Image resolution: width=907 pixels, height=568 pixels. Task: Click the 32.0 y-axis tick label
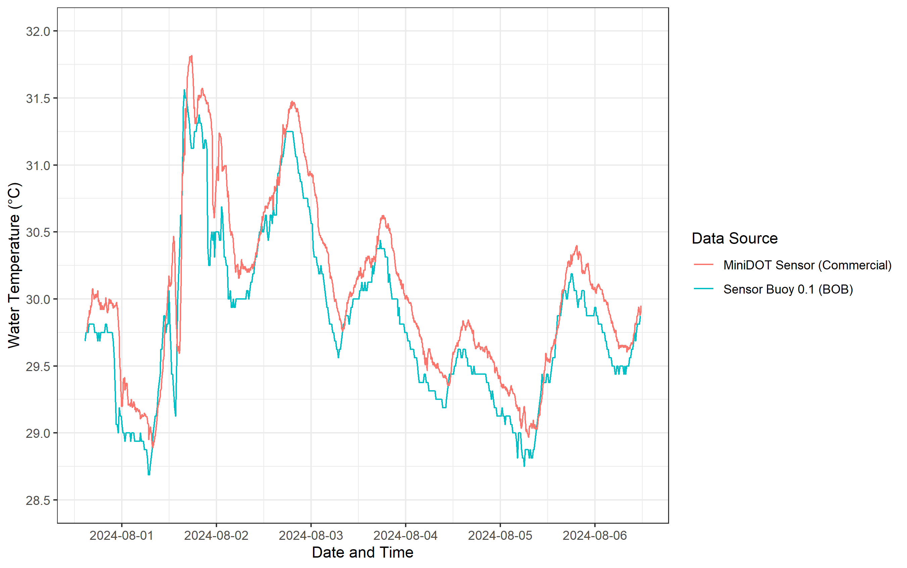tap(38, 31)
